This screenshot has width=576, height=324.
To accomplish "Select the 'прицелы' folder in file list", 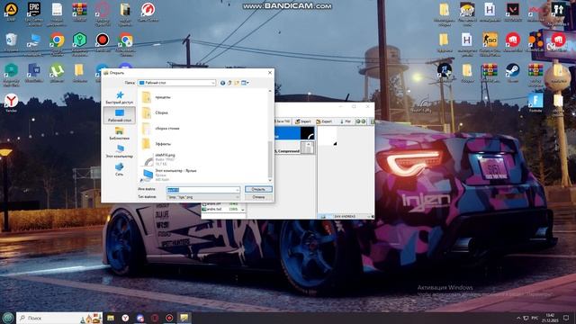I will click(x=157, y=97).
